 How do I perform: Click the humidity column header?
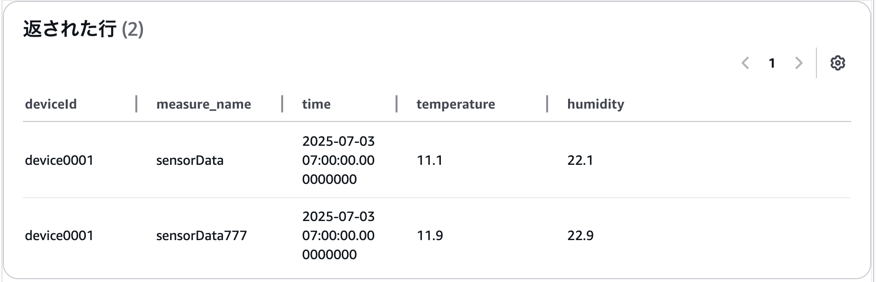click(x=595, y=104)
